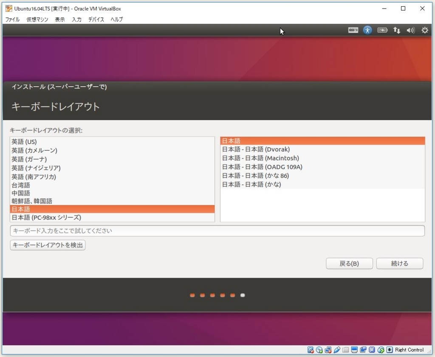
Task: Open the 表示 menu
Action: tap(59, 20)
